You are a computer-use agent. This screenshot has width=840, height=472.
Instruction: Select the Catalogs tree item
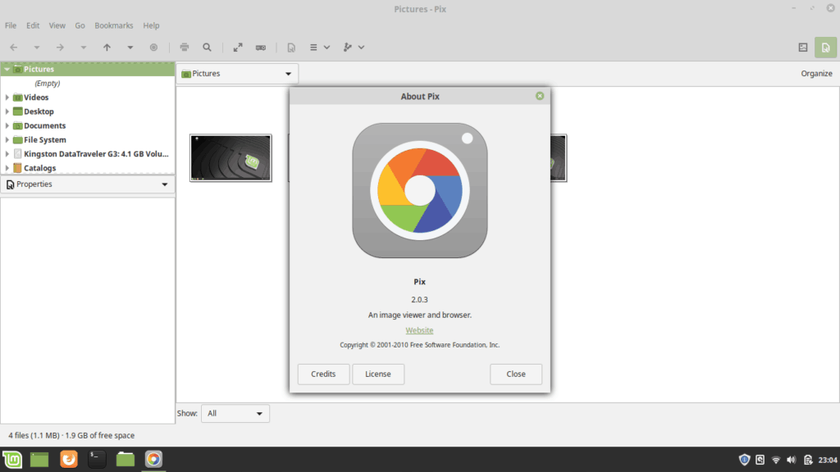39,168
